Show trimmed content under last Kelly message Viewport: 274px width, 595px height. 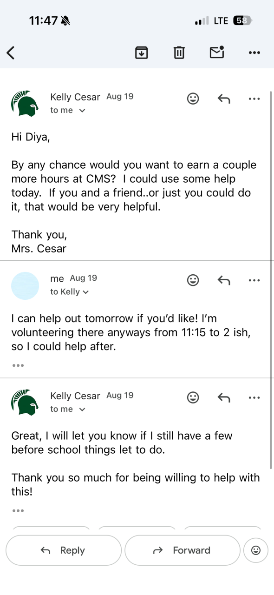click(x=18, y=511)
